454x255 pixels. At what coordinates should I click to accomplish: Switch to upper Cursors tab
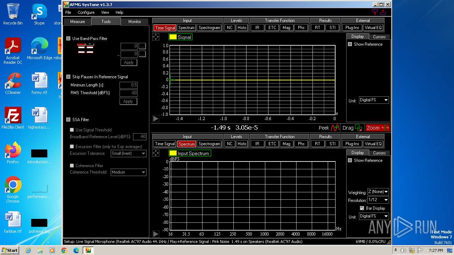tap(379, 37)
